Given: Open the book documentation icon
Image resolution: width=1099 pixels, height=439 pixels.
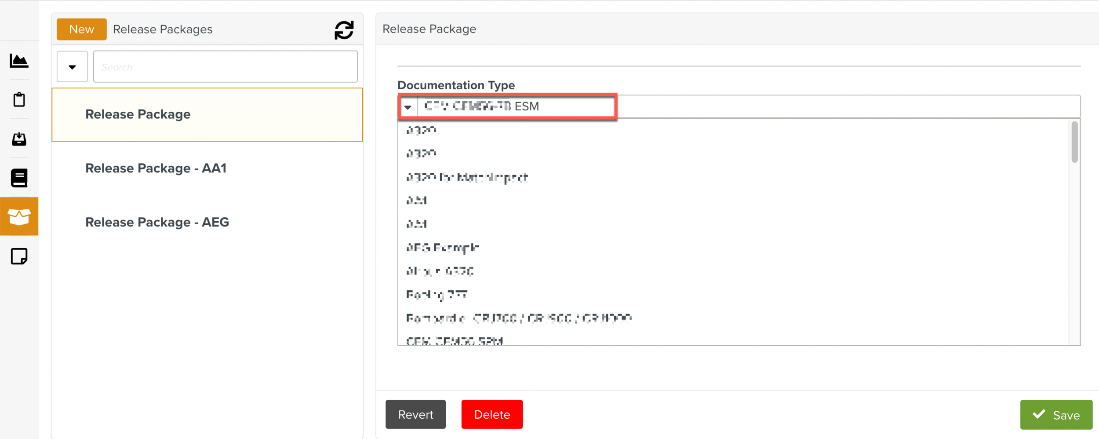Looking at the screenshot, I should pyautogui.click(x=18, y=178).
